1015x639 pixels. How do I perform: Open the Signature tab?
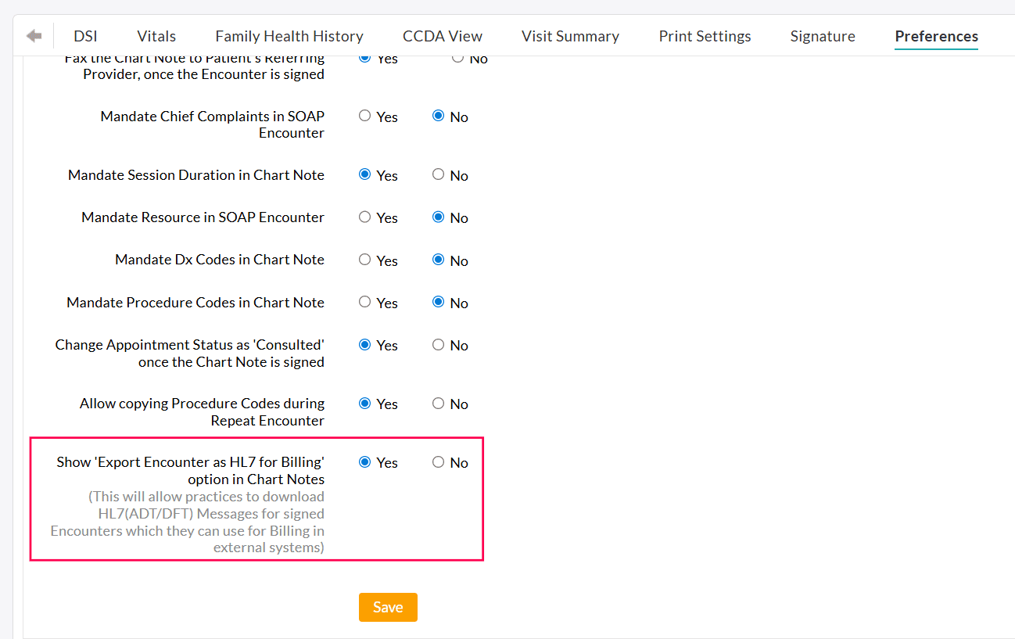(823, 36)
